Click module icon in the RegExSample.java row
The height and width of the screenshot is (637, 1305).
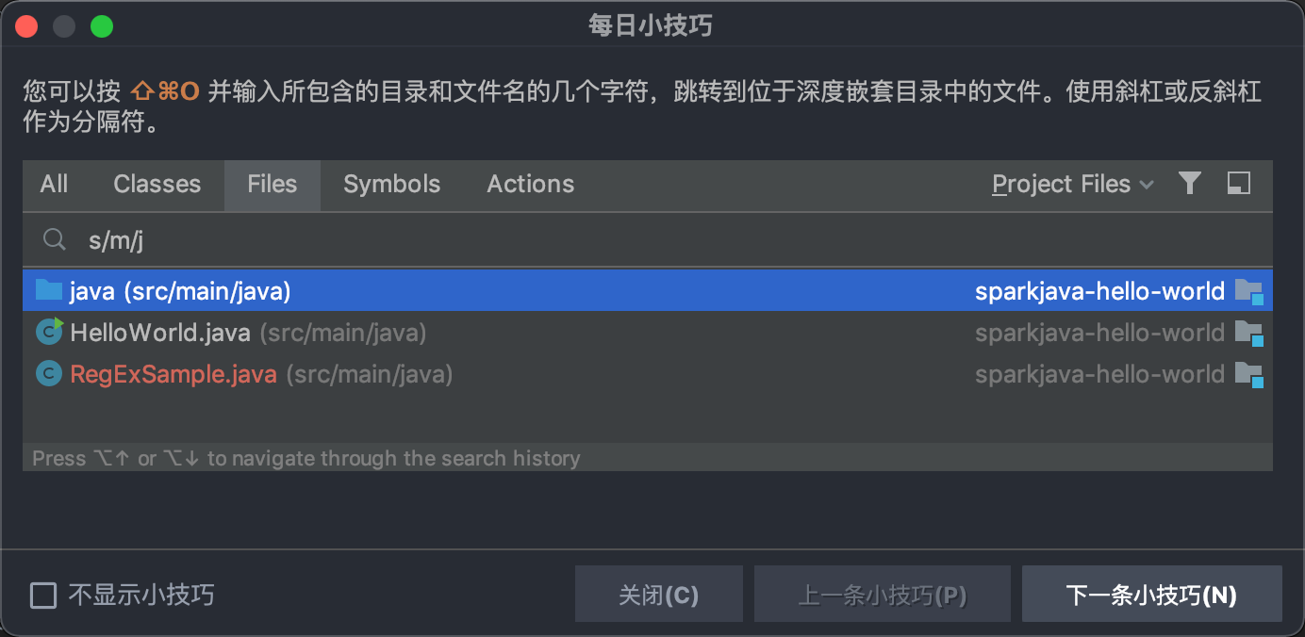pos(1248,374)
